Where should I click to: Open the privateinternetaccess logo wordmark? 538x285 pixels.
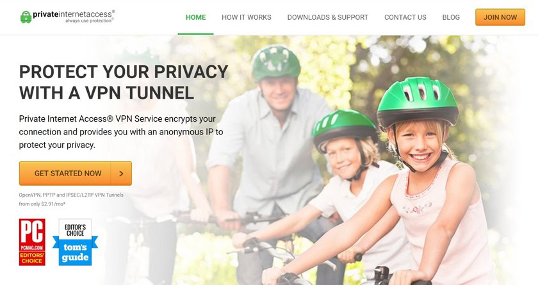pos(72,14)
